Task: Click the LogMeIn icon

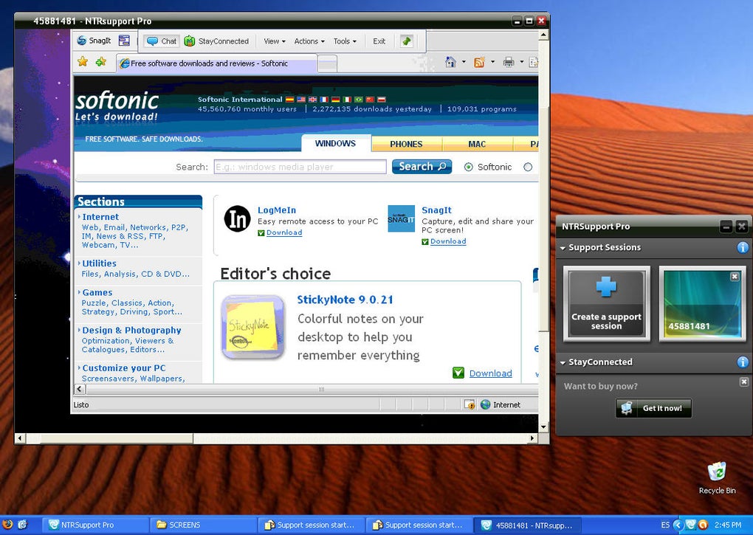Action: coord(237,219)
